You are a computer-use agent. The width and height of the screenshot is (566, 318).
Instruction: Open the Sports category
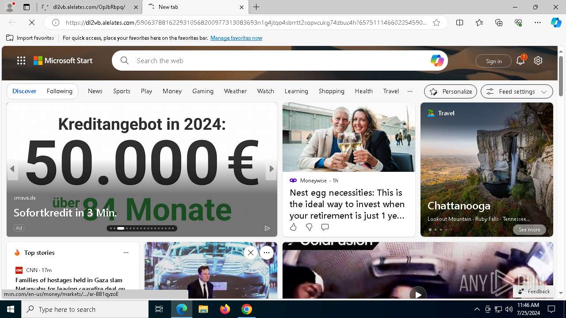point(122,91)
